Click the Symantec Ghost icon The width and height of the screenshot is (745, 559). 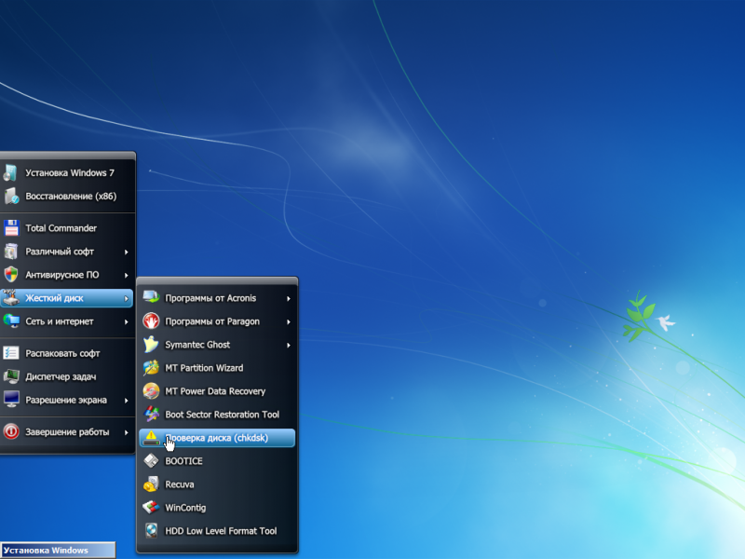(x=151, y=345)
